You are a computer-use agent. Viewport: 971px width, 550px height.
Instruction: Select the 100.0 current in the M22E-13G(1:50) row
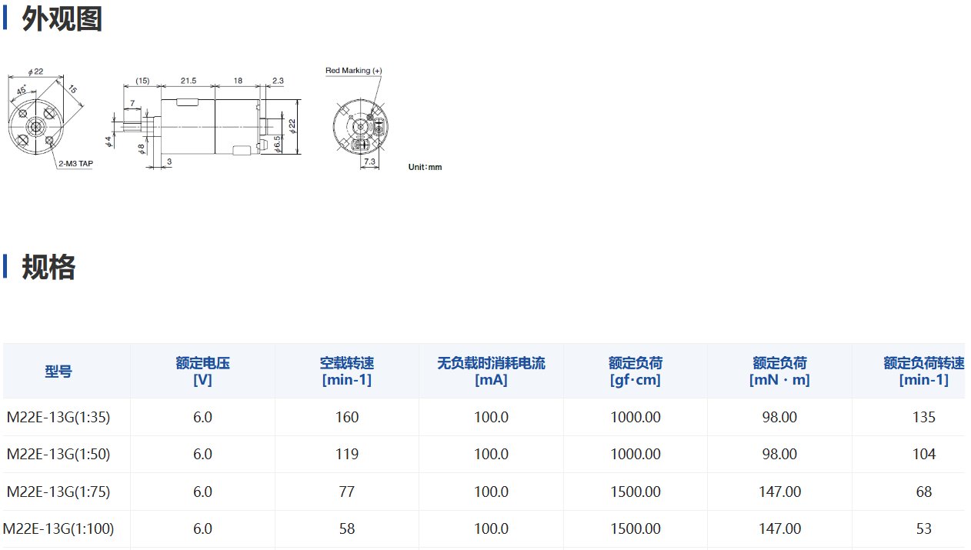(x=491, y=454)
